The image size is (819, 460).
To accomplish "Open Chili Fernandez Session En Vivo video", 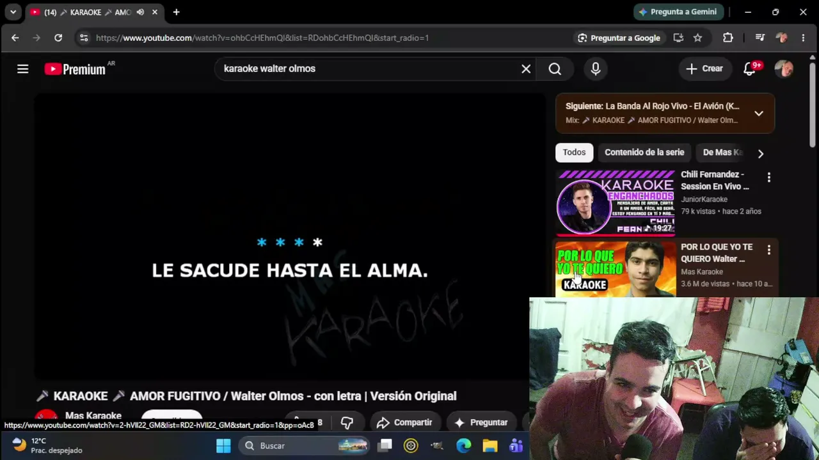I will click(x=715, y=180).
